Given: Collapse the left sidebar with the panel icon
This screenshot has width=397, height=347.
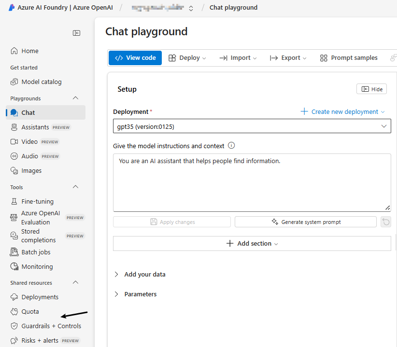Looking at the screenshot, I should pos(76,33).
